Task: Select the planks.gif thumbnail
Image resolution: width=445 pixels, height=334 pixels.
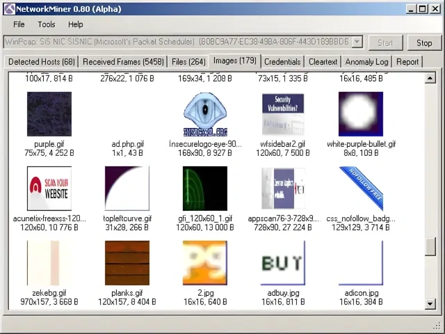Action: click(127, 263)
